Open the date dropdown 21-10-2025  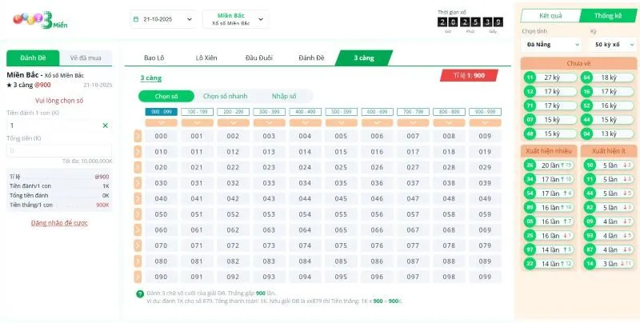point(163,19)
